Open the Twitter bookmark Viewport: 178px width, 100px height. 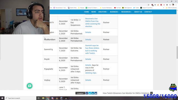pos(136,8)
